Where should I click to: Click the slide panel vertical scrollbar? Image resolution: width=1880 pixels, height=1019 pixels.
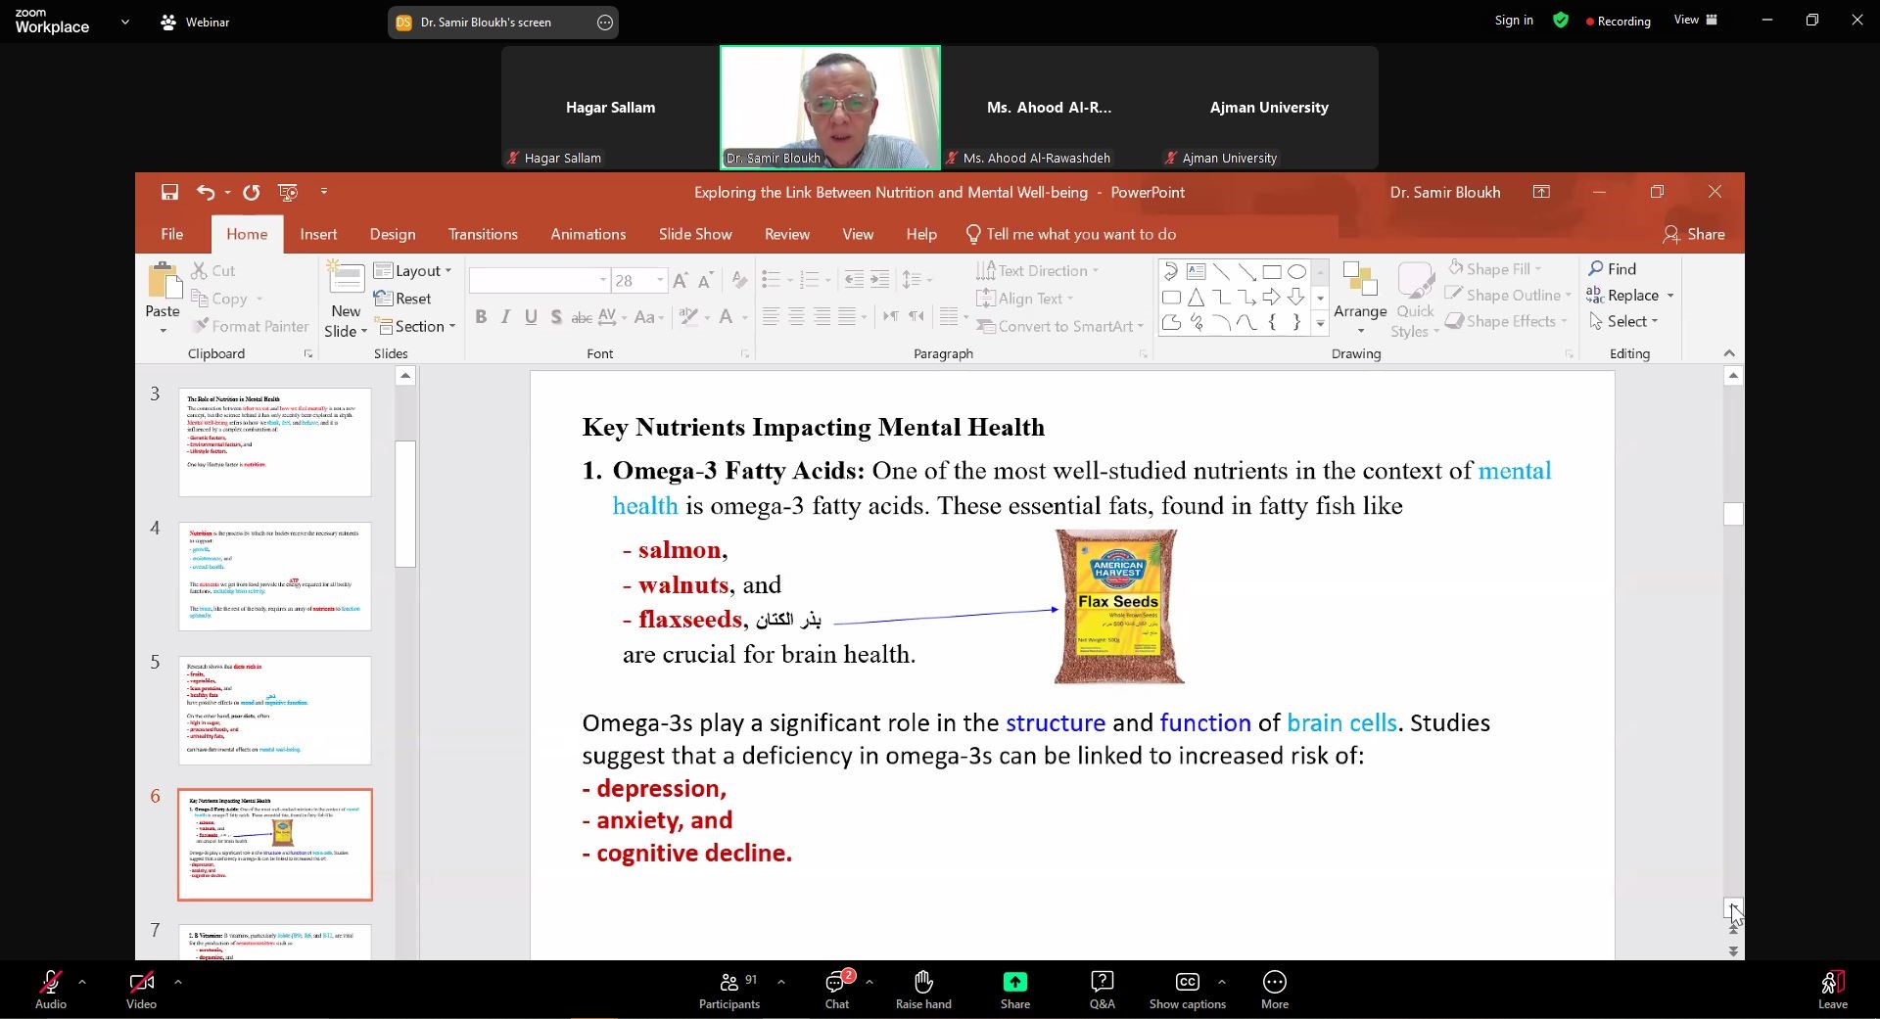click(405, 504)
